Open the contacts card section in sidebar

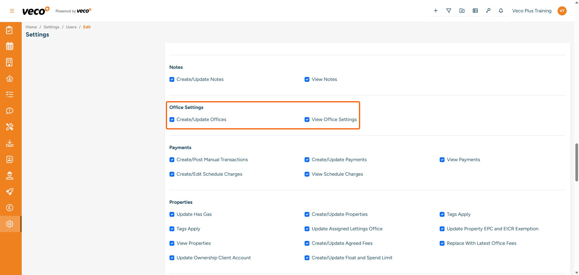10,159
